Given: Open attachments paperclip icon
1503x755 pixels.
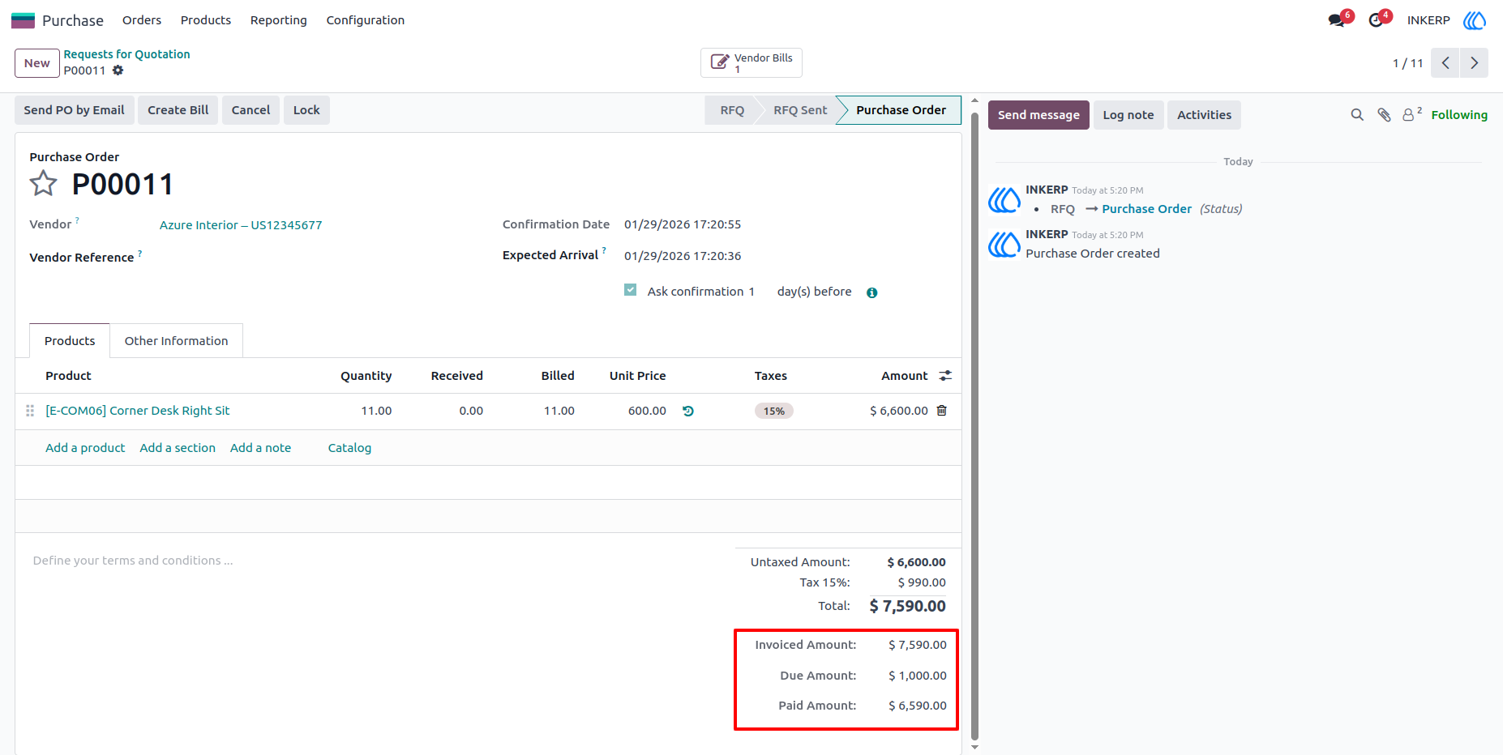Looking at the screenshot, I should coord(1384,115).
